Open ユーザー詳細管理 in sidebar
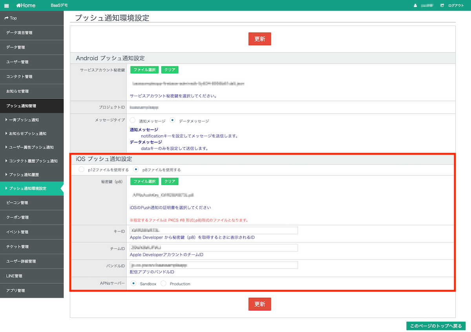This screenshot has width=471, height=332. 32,261
